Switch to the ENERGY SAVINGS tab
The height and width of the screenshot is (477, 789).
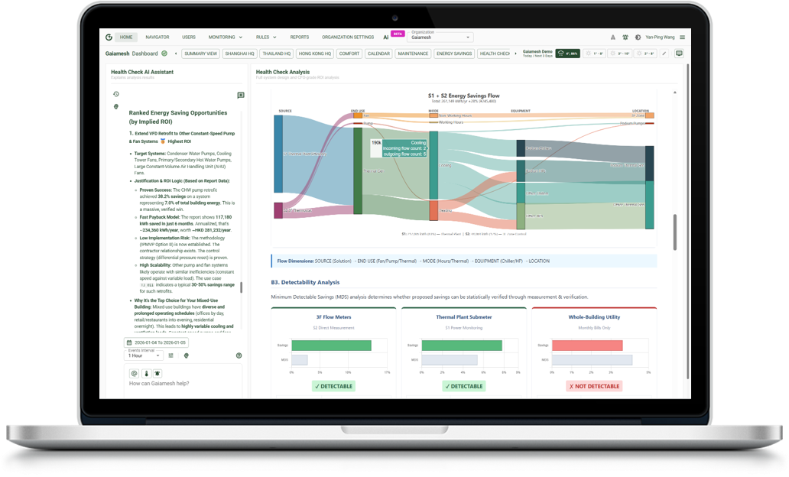pyautogui.click(x=454, y=54)
